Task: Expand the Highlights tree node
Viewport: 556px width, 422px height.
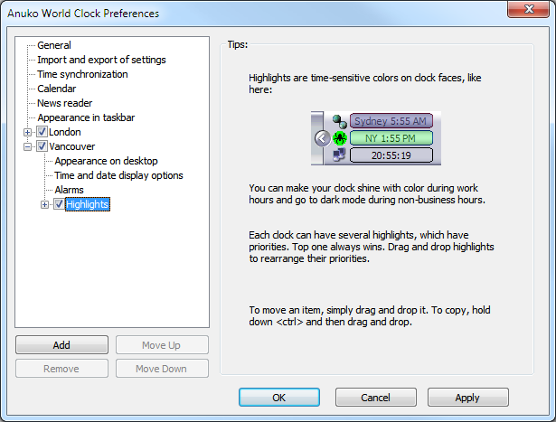Action: point(45,204)
